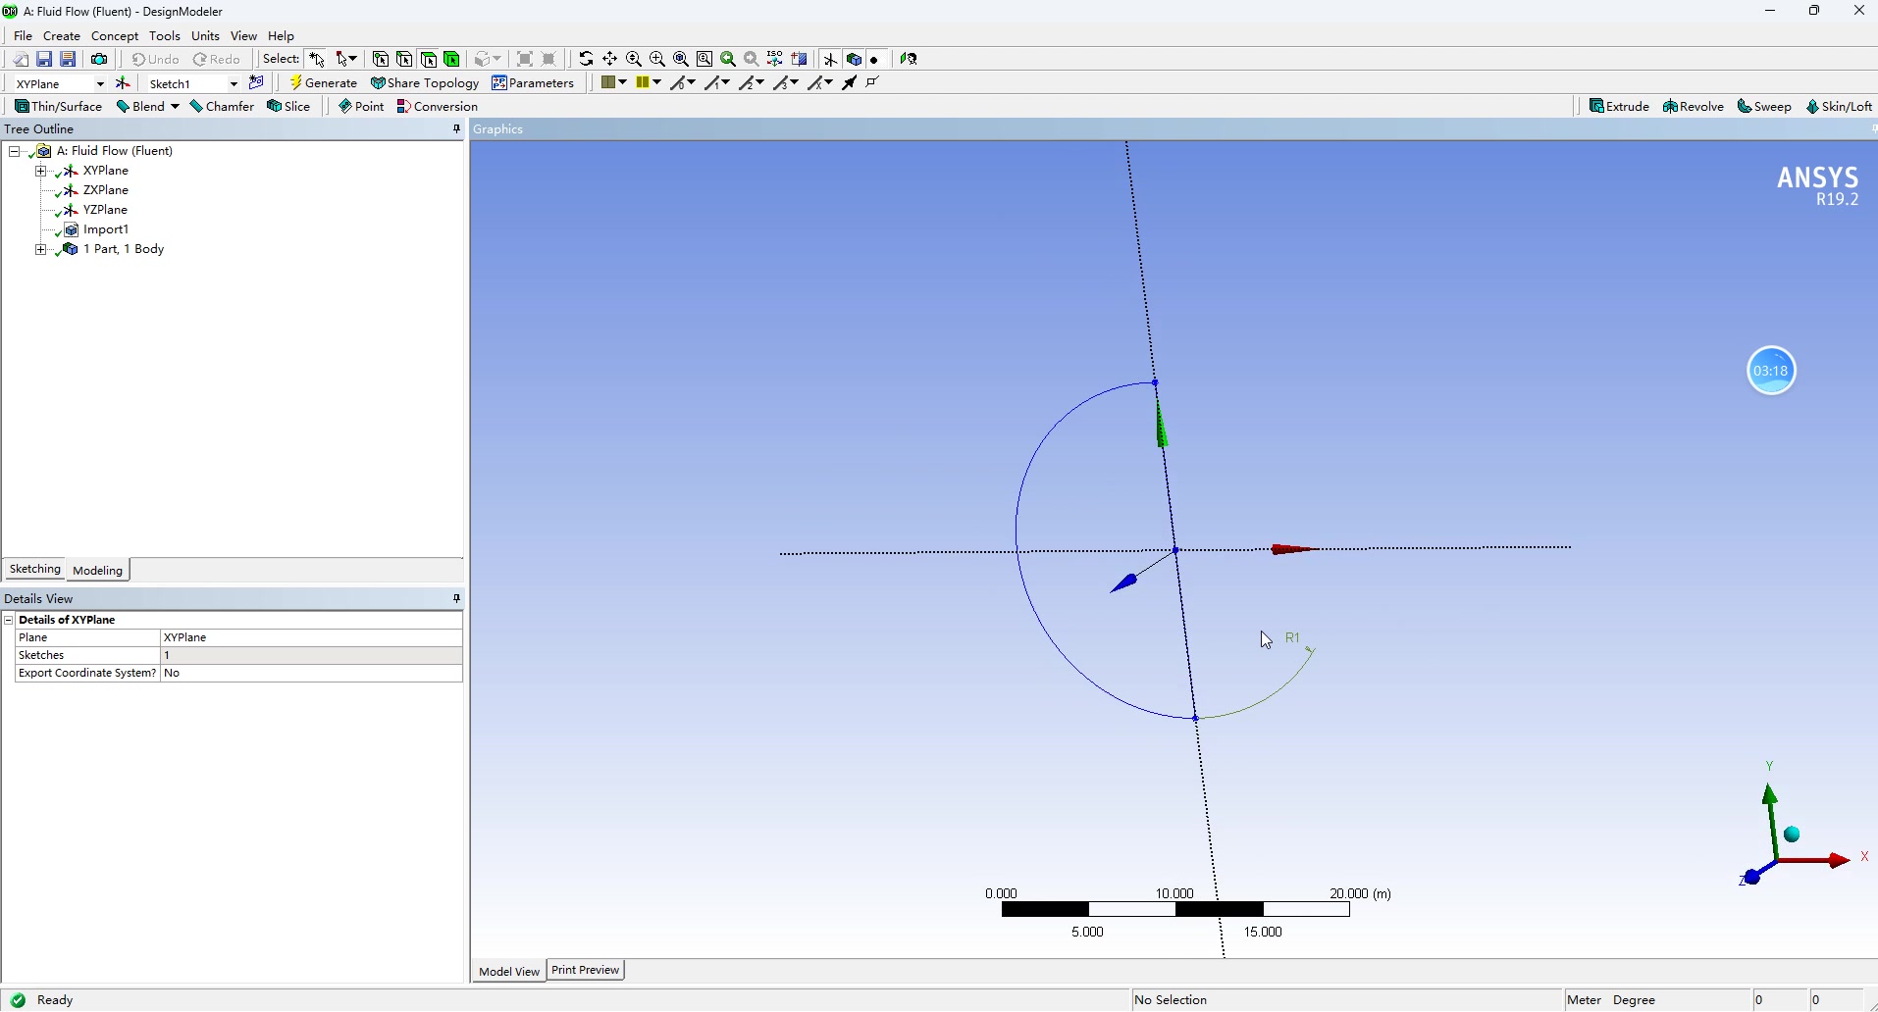Switch to Print Preview view
Screen dimensions: 1878x1012
tap(584, 970)
